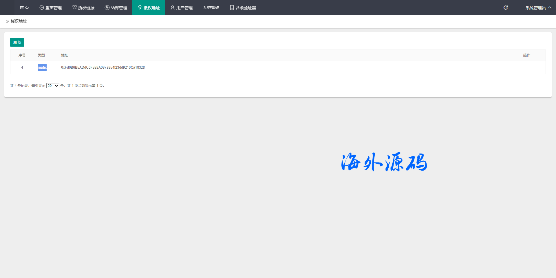Viewport: 556px width, 278px height.
Task: Open the 系统管理员 account menu
Action: point(535,8)
